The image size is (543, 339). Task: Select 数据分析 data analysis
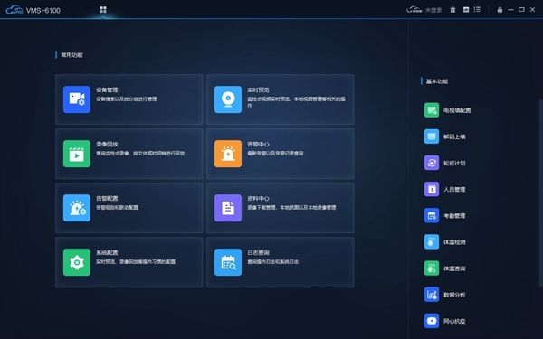click(x=445, y=295)
